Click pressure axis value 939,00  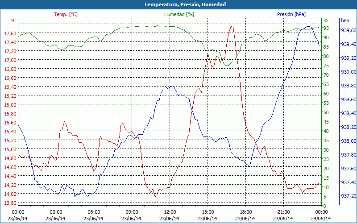tap(349, 72)
